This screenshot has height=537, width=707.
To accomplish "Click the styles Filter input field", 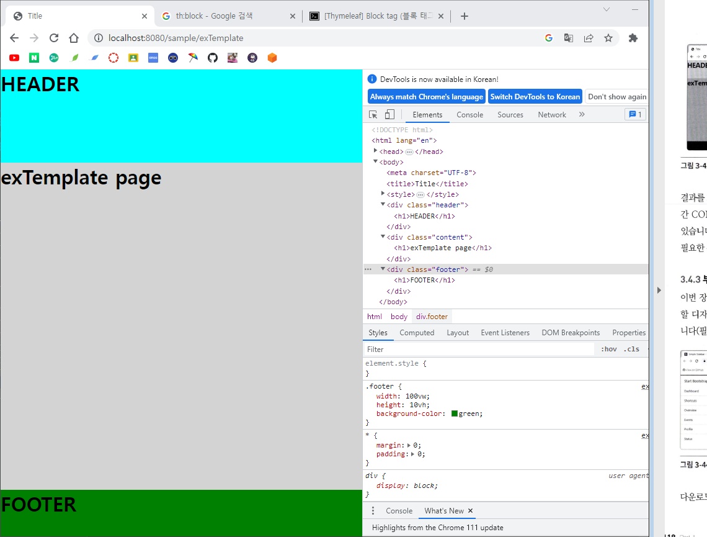I will point(479,350).
